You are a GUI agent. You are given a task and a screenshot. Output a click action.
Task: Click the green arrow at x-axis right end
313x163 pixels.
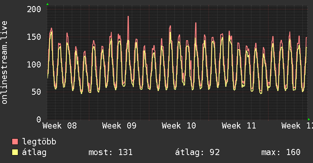(x=309, y=119)
